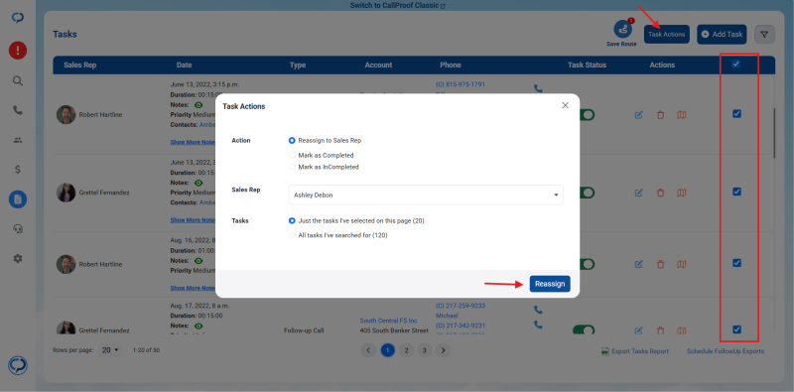Click the Task Status column header
Viewport: 794px width, 392px height.
tap(587, 65)
